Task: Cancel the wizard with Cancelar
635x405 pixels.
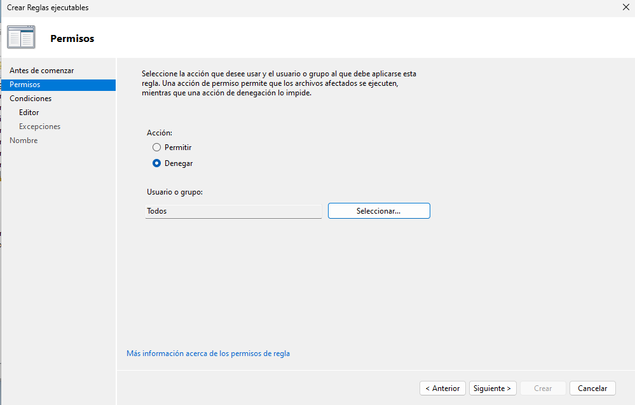Action: (x=592, y=388)
